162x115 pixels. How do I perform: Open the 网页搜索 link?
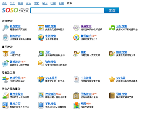[15, 26]
